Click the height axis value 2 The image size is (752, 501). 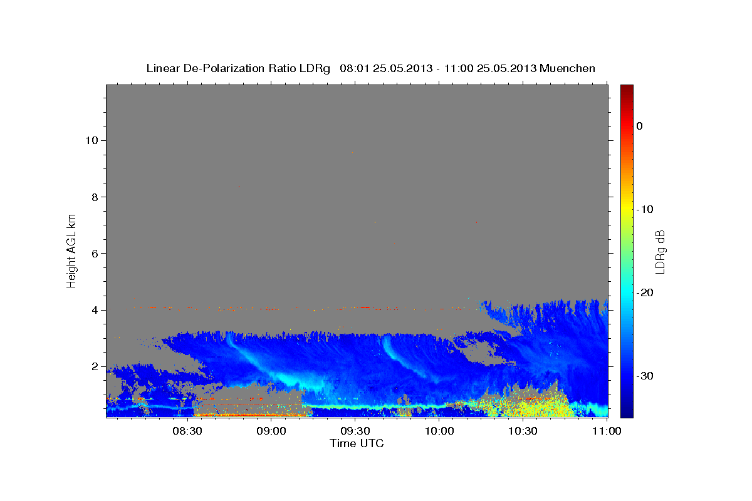click(x=93, y=366)
